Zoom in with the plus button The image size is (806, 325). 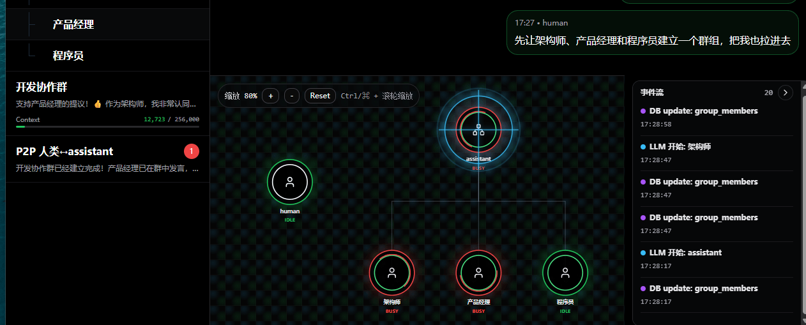point(270,96)
